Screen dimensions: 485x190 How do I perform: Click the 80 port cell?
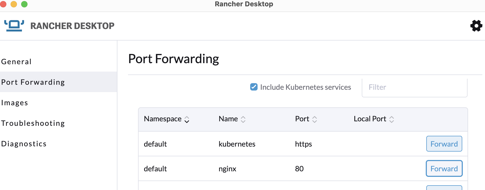[x=299, y=169]
